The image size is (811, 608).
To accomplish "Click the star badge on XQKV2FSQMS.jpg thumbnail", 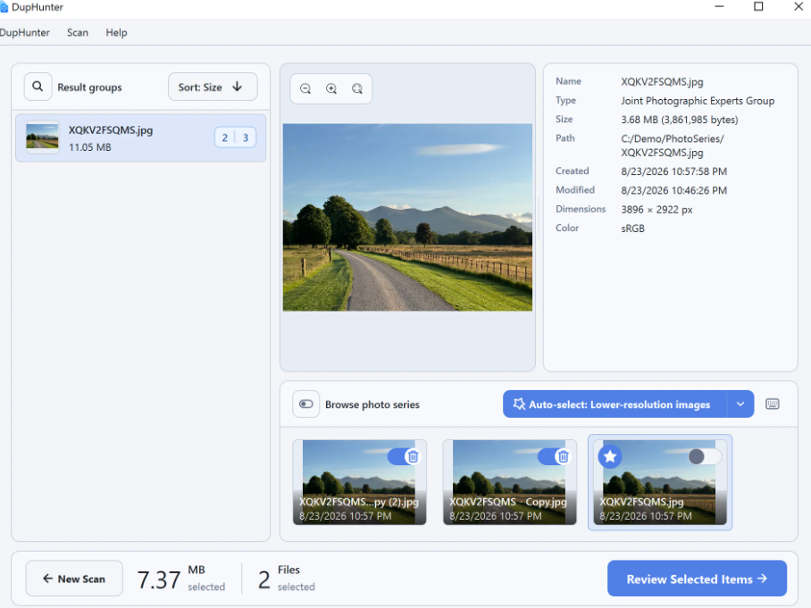I will pos(610,456).
